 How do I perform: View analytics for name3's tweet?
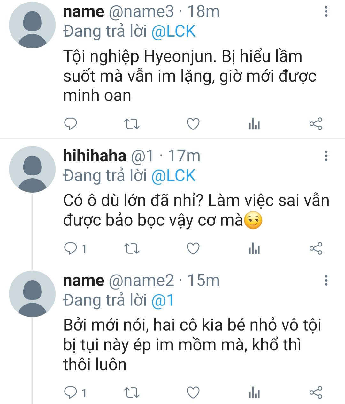coord(254,124)
